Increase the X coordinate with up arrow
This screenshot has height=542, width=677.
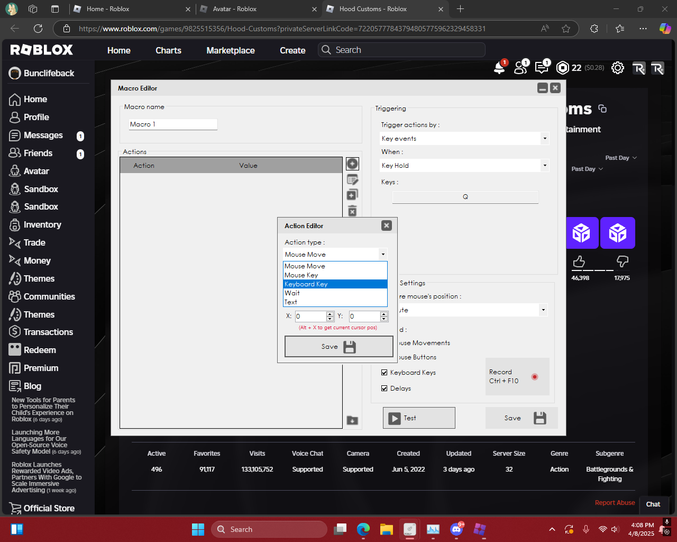point(330,314)
